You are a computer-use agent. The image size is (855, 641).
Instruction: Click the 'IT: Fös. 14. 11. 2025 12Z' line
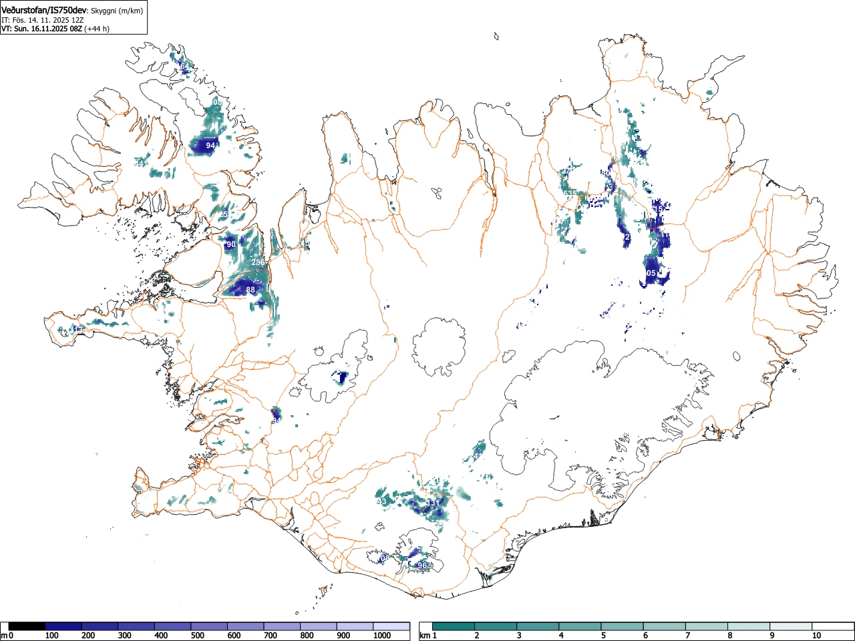(x=42, y=20)
